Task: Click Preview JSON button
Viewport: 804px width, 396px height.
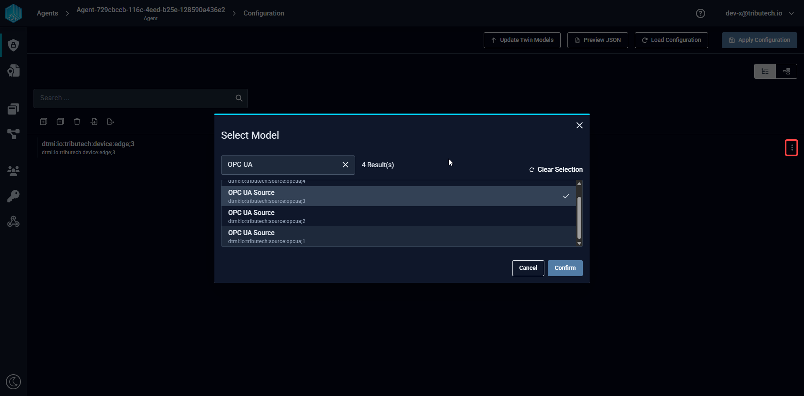Action: point(598,40)
